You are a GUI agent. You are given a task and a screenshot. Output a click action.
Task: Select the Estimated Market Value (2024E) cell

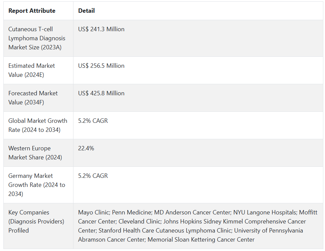32,70
